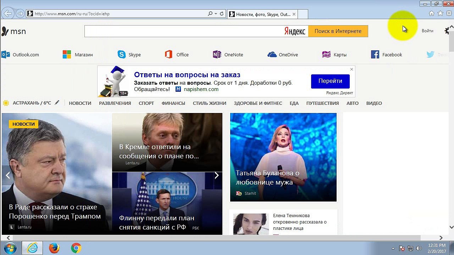Screen dimensions: 454x255
Task: Click inside the Яндекс web search field
Action: (184, 31)
